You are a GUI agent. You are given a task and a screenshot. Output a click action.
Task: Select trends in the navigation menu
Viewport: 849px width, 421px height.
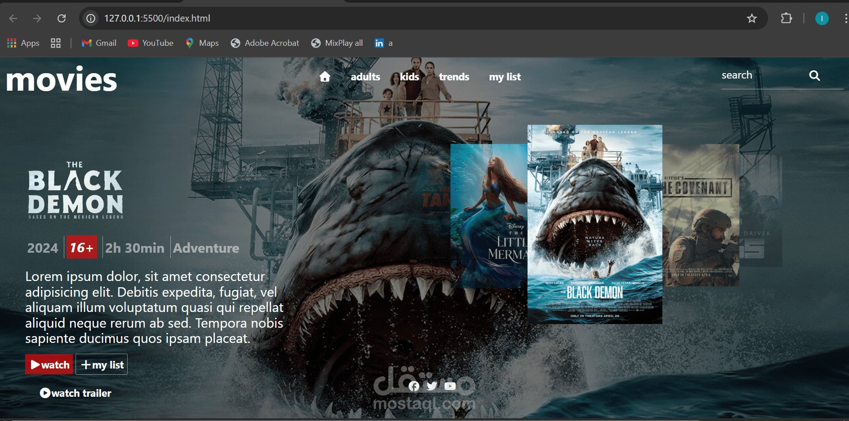[x=454, y=77]
